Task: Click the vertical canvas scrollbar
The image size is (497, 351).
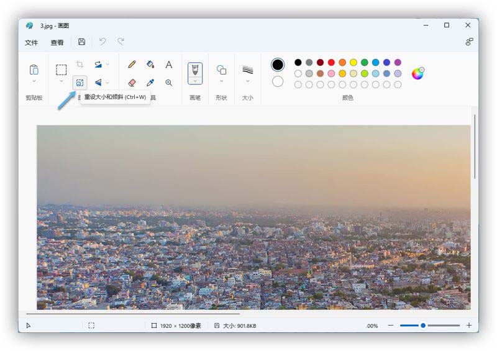Action: 475,146
